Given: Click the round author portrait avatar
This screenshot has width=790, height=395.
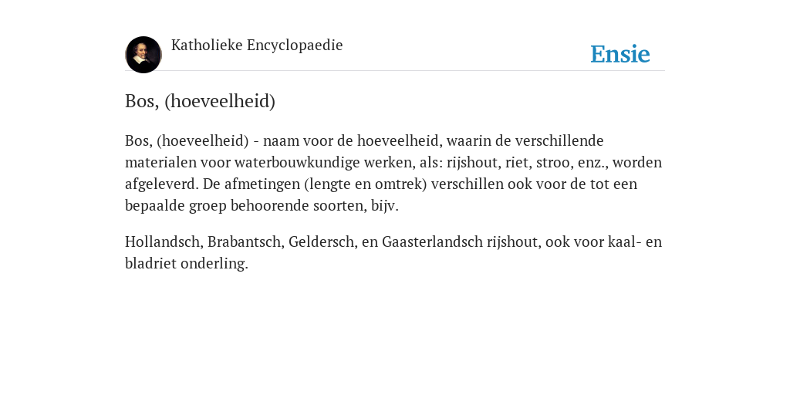Looking at the screenshot, I should [x=143, y=55].
